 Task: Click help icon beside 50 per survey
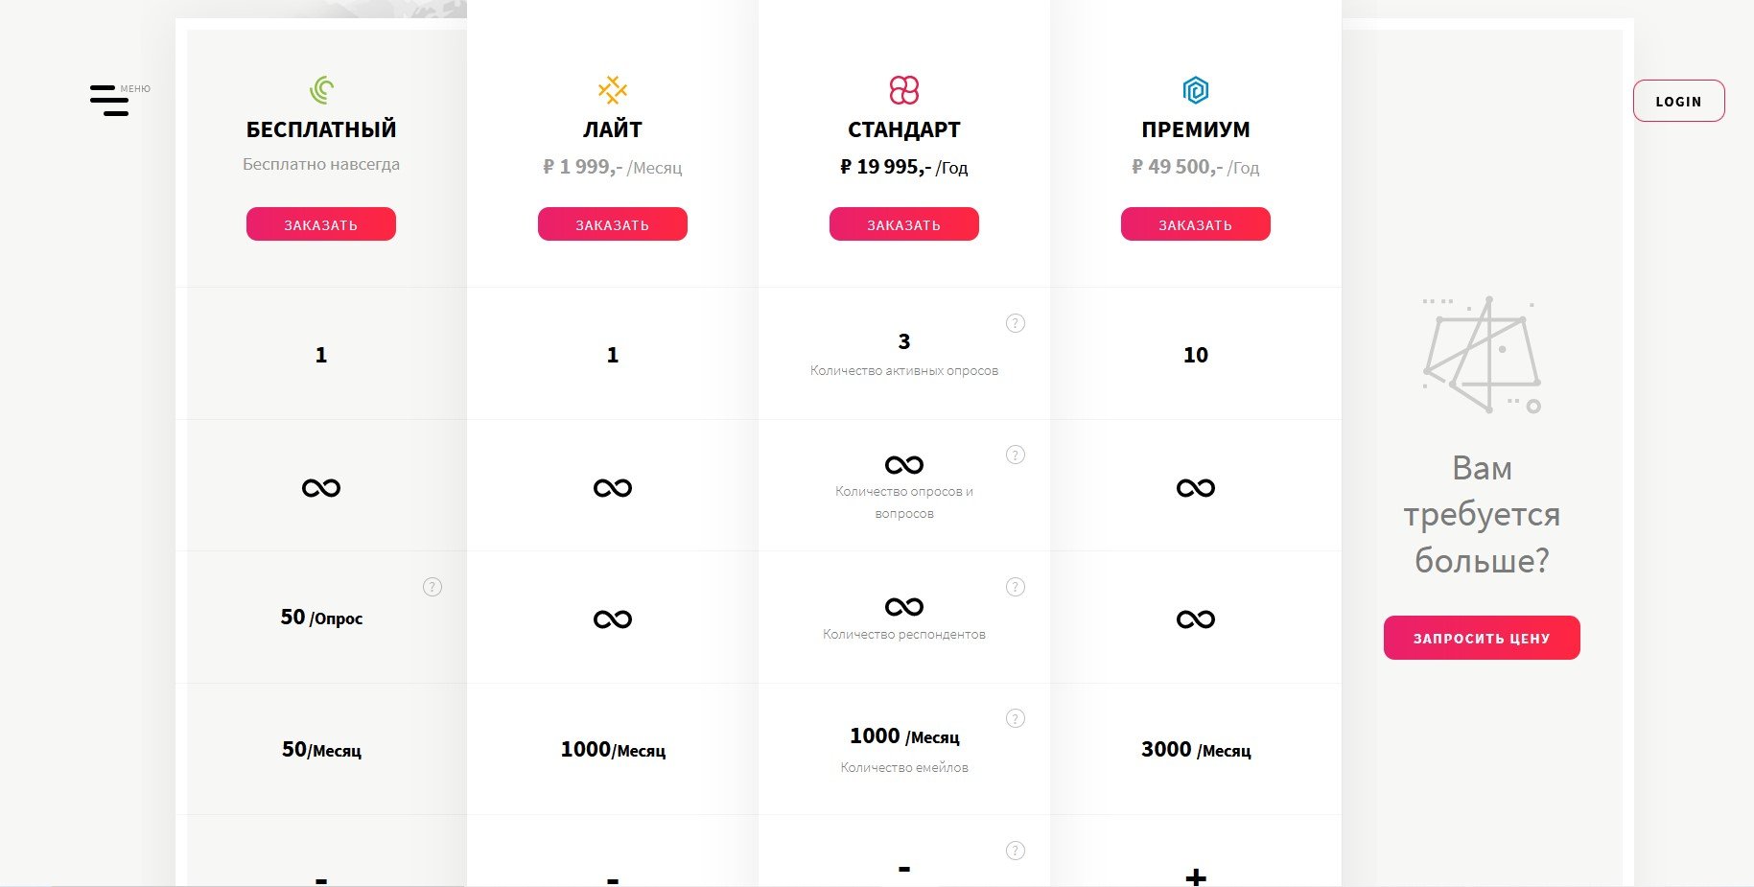[x=433, y=587]
